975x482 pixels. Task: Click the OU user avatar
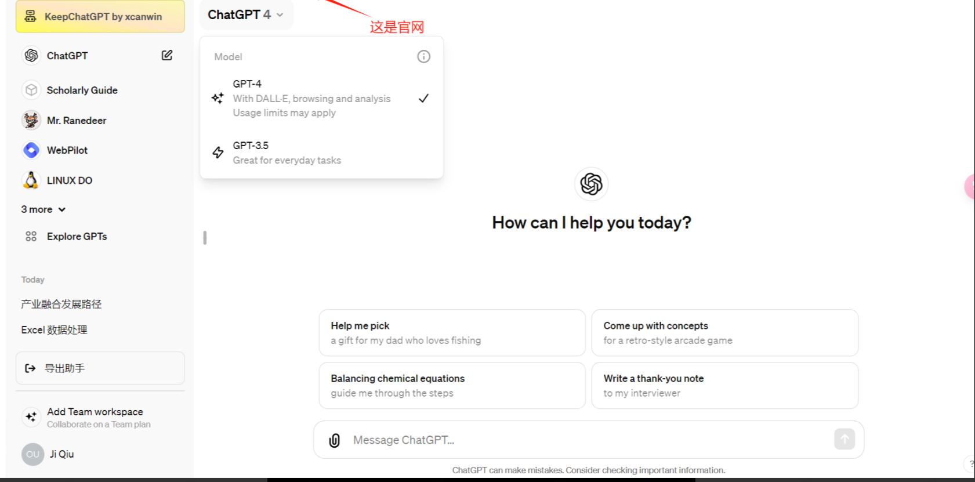[x=32, y=454]
